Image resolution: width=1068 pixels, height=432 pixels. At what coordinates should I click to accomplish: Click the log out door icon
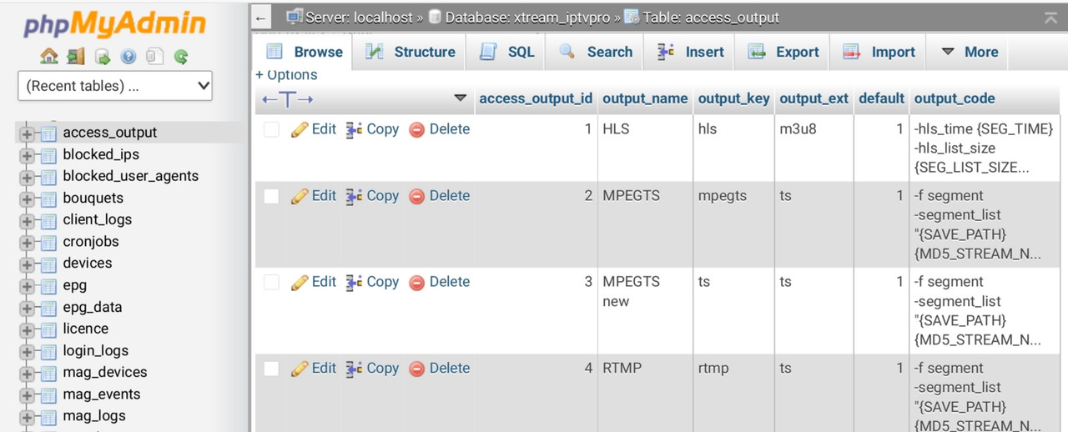click(x=76, y=57)
